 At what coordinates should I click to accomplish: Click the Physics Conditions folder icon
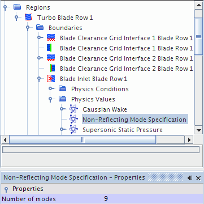point(62,89)
